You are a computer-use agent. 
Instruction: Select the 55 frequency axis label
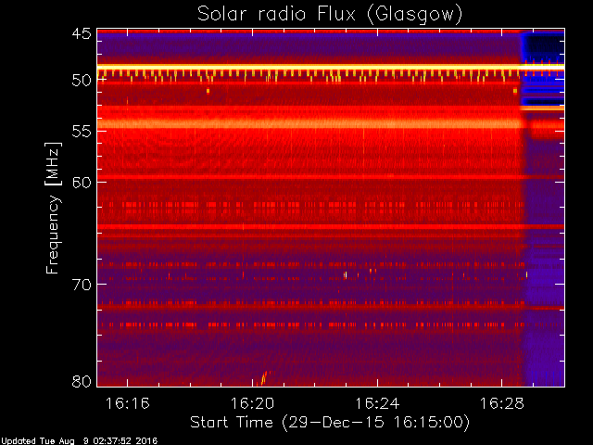point(82,132)
